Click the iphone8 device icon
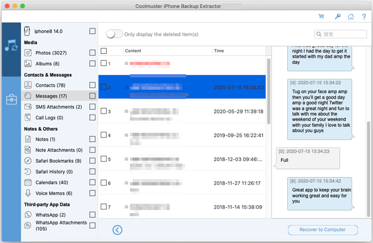 [27, 31]
